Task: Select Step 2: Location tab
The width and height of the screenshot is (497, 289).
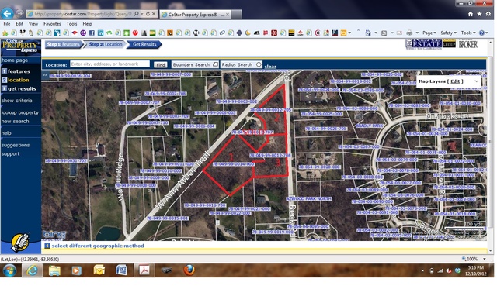Action: pyautogui.click(x=106, y=44)
